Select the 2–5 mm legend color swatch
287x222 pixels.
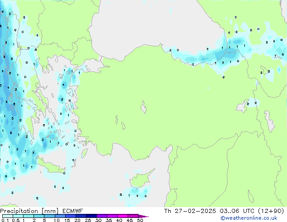[39, 216]
